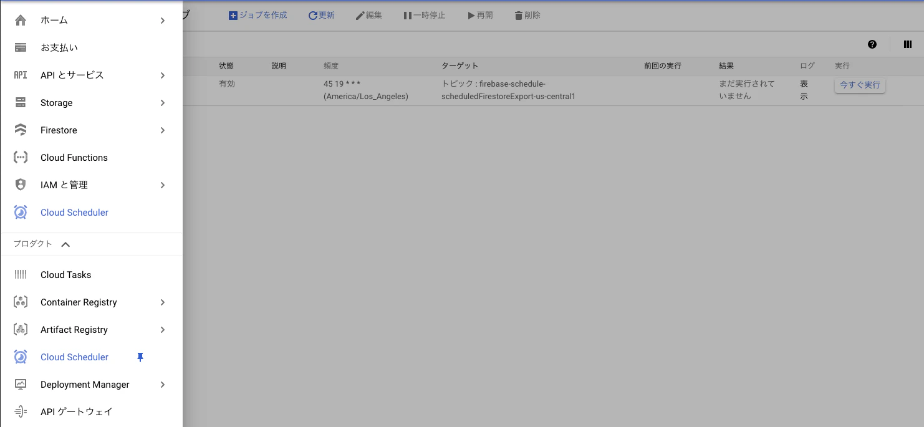Click the Firestore icon in sidebar
The width and height of the screenshot is (924, 427).
21,130
